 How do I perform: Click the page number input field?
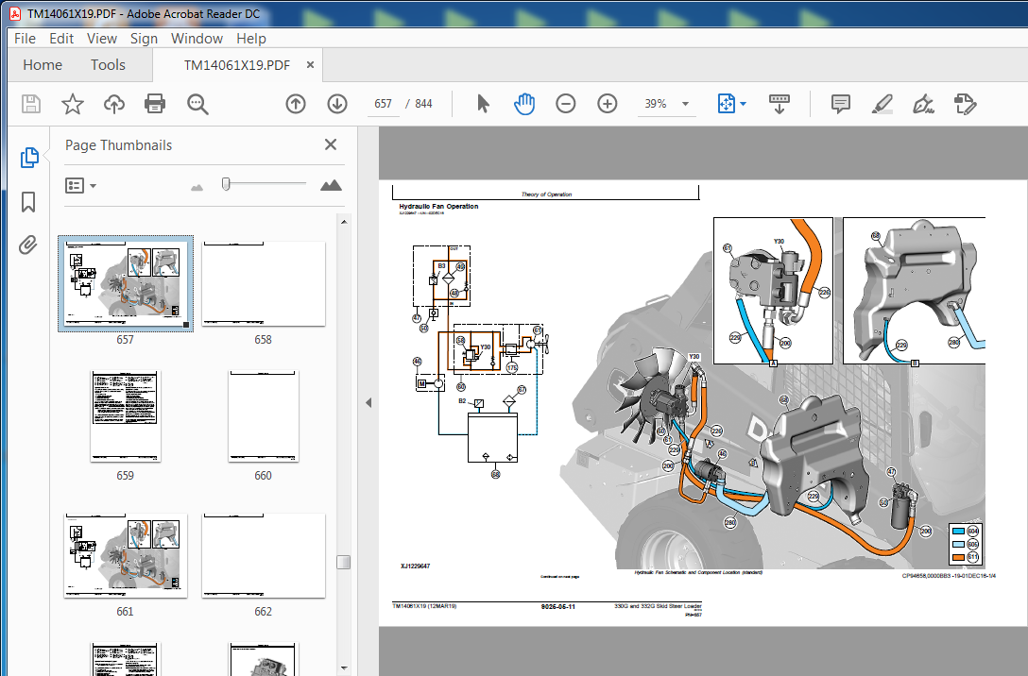click(x=383, y=104)
